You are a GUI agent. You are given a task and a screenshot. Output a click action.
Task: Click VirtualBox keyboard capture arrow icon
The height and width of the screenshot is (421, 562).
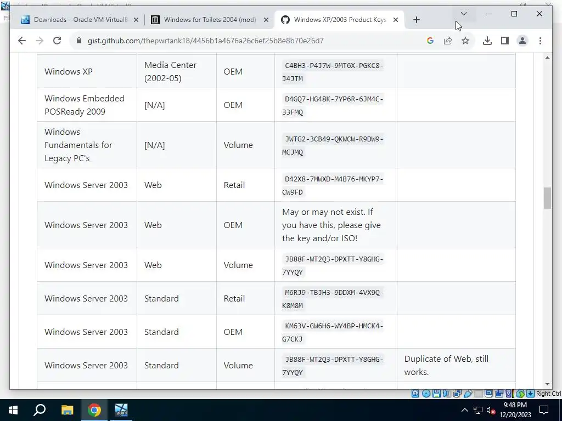pos(531,394)
